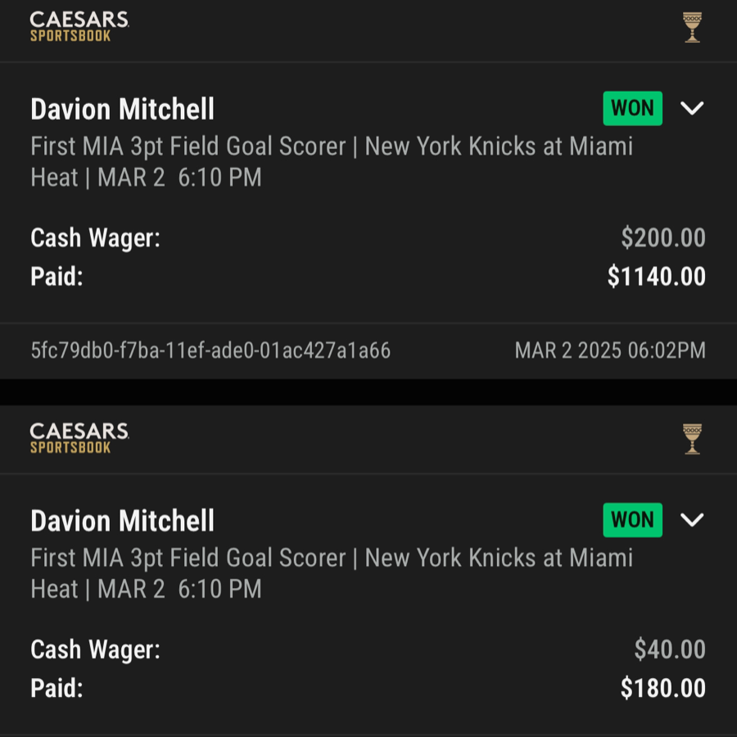Click the WON status badge on second bet
737x737 pixels.
[632, 520]
